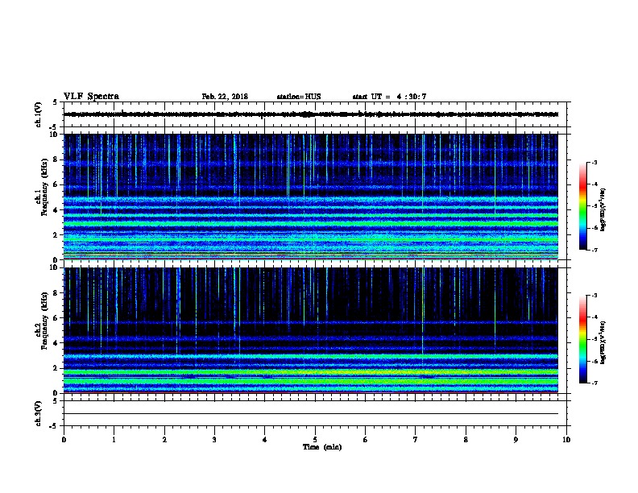Viewport: 638px width, 493px height.
Task: Click the ch.1 spectrogram color scale bar
Action: coord(582,206)
